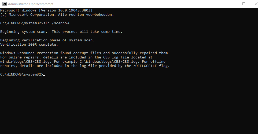Click the 'Administrator: Opdrachtprompt' title bar text

[x=31, y=4]
